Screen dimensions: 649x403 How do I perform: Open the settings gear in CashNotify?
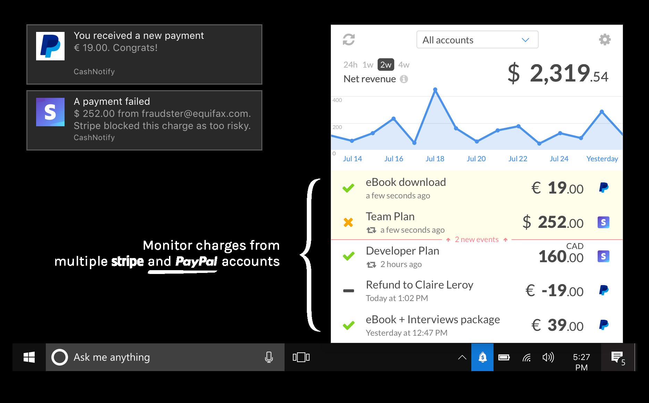tap(605, 40)
